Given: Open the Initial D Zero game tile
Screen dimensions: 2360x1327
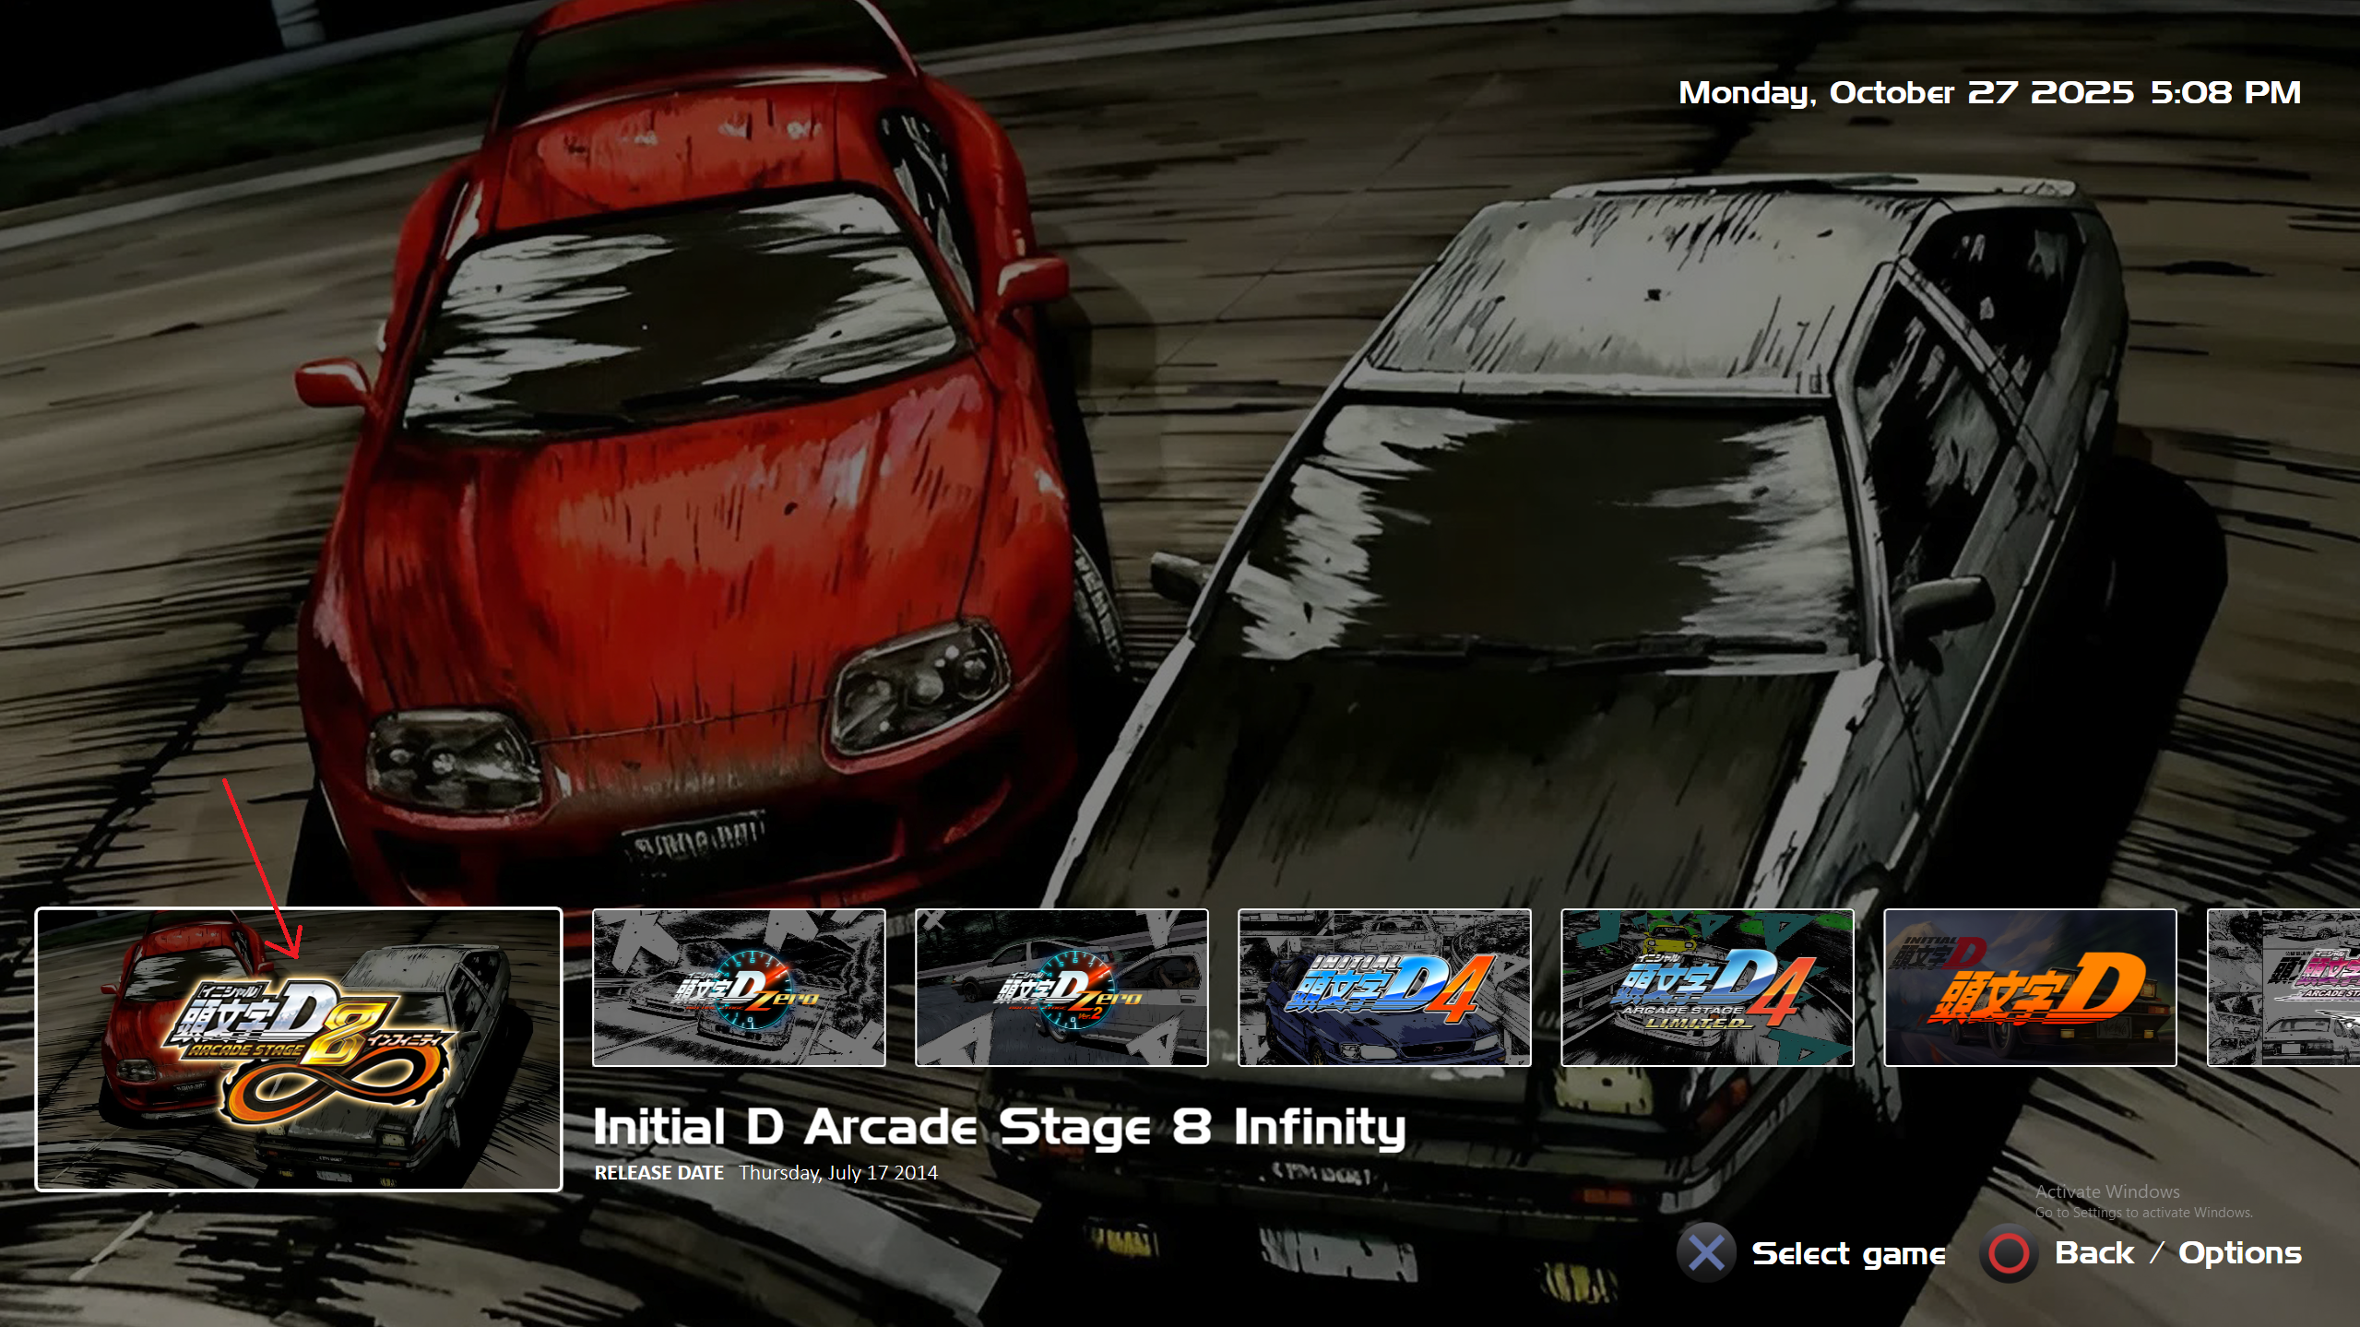Looking at the screenshot, I should [x=738, y=988].
